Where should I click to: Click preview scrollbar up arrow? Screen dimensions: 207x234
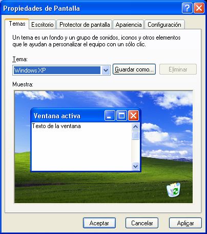tap(135, 127)
